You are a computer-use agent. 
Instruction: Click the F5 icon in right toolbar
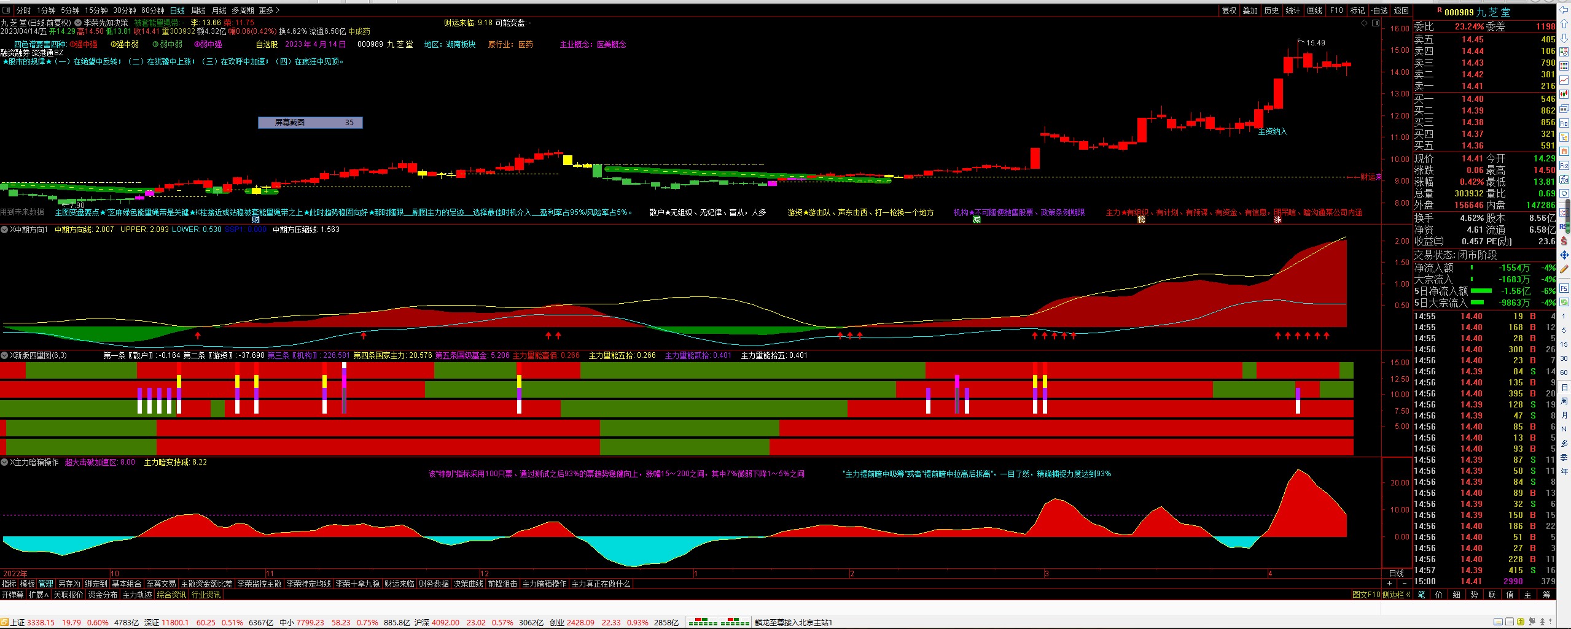(1564, 288)
